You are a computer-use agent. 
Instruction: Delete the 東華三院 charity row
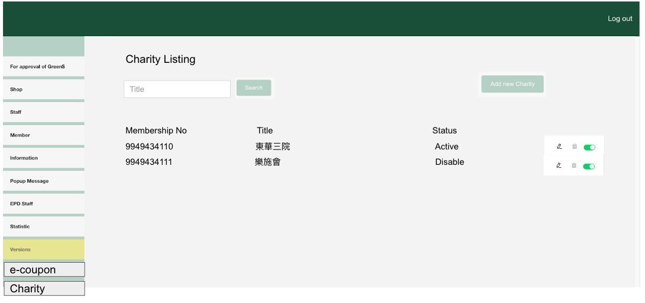pos(574,146)
